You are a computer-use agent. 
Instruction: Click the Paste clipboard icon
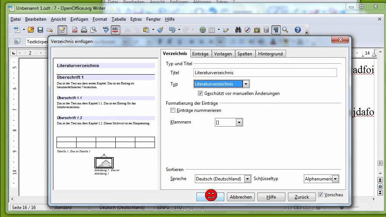[x=146, y=30]
